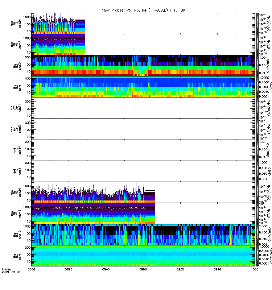This screenshot has height=290, width=272.
Task: Click the 'thd fff 32 scm3' panel label
Action: pyautogui.click(x=16, y=129)
